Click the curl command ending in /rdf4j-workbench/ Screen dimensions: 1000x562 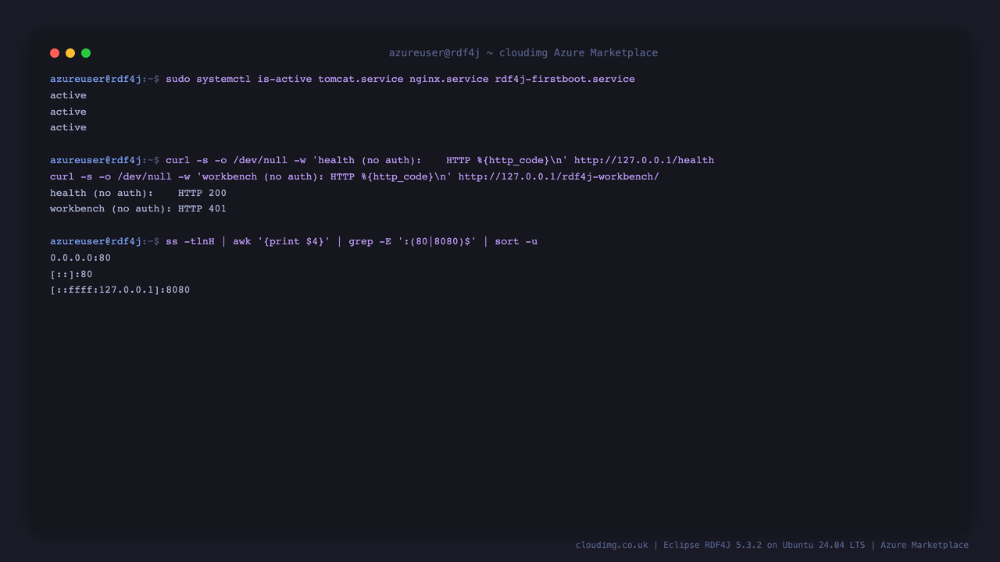click(x=355, y=176)
